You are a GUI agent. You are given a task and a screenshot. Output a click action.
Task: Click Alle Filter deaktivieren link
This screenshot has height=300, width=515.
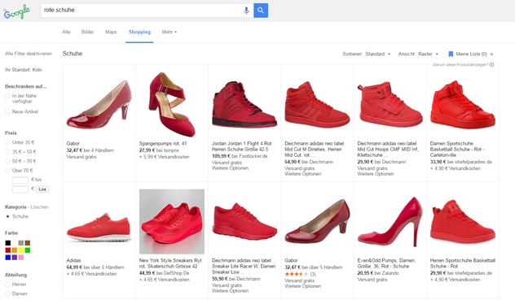tap(29, 54)
